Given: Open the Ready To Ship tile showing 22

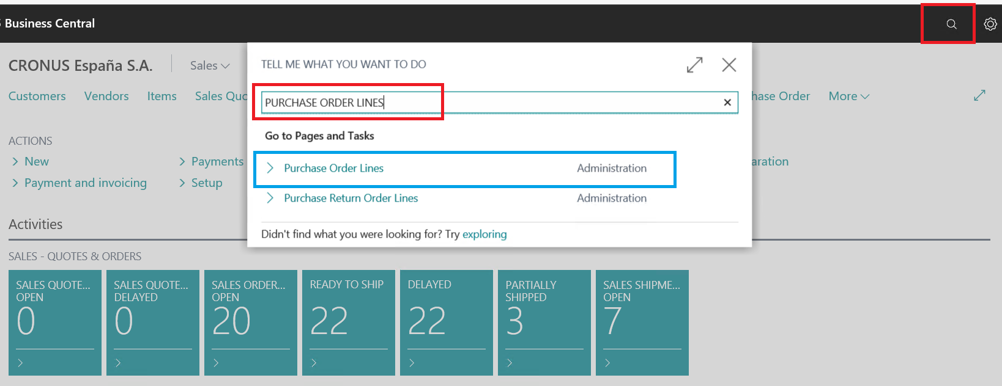Looking at the screenshot, I should [349, 322].
